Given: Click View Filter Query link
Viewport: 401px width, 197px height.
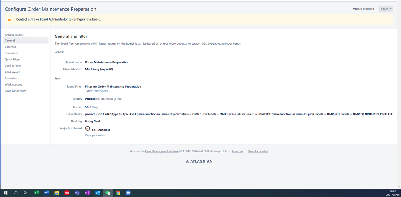Looking at the screenshot, I should [x=97, y=91].
